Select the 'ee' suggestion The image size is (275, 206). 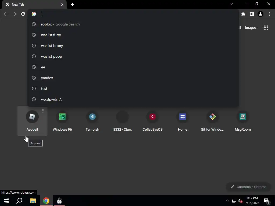point(133,67)
